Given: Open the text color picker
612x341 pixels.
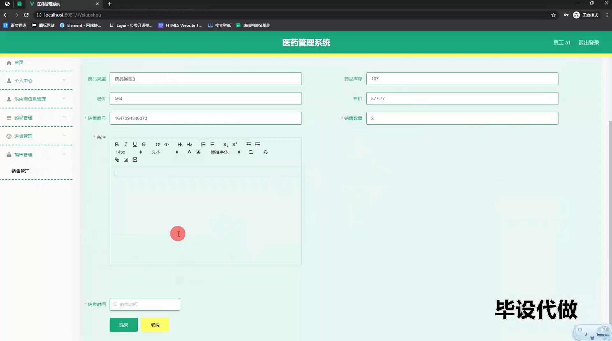Looking at the screenshot, I should (189, 152).
